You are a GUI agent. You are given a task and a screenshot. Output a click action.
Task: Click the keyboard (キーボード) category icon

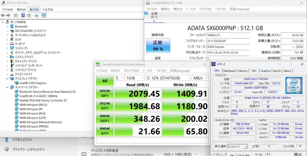pyautogui.click(x=12, y=44)
